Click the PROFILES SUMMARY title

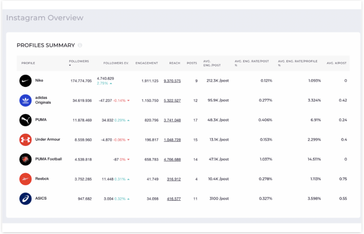(46, 45)
